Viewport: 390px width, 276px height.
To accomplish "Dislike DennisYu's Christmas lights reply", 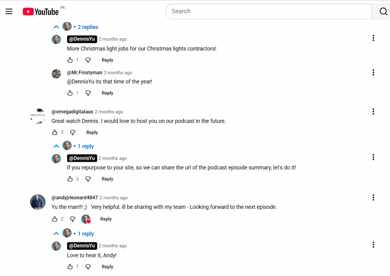I will [x=88, y=60].
